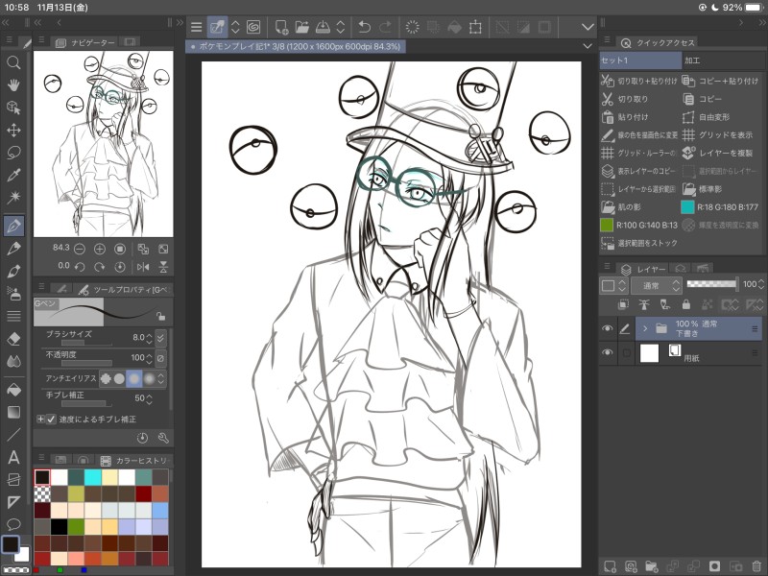Select the Pen tool
This screenshot has width=768, height=576.
pos(13,226)
